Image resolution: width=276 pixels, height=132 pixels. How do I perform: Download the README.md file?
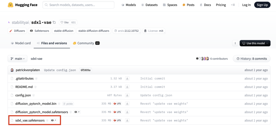[127, 87]
